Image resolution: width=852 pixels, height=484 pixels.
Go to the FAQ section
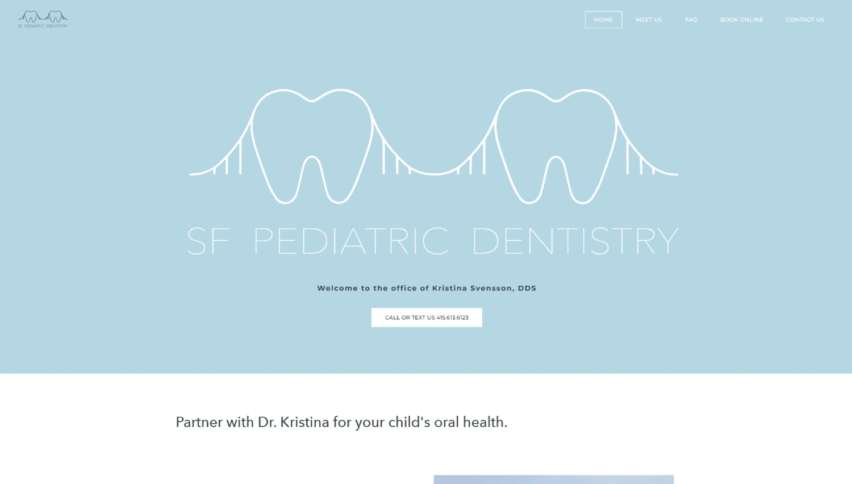click(691, 19)
